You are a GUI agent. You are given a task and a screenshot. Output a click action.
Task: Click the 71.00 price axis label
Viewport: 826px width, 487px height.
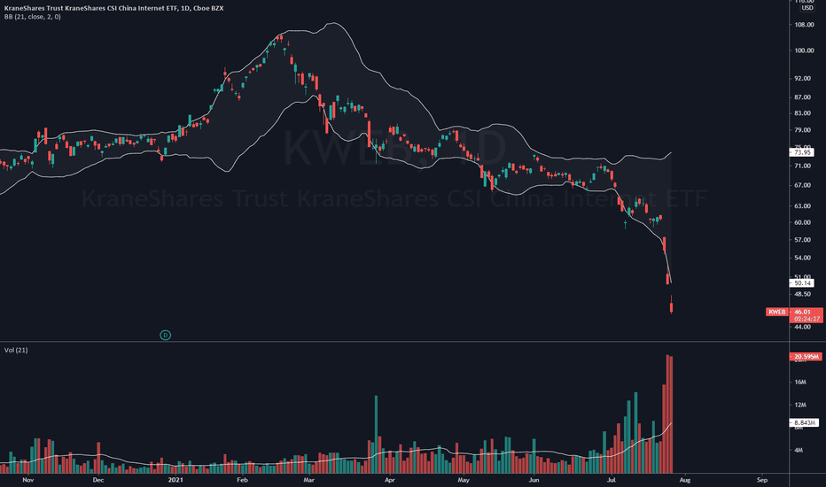803,166
